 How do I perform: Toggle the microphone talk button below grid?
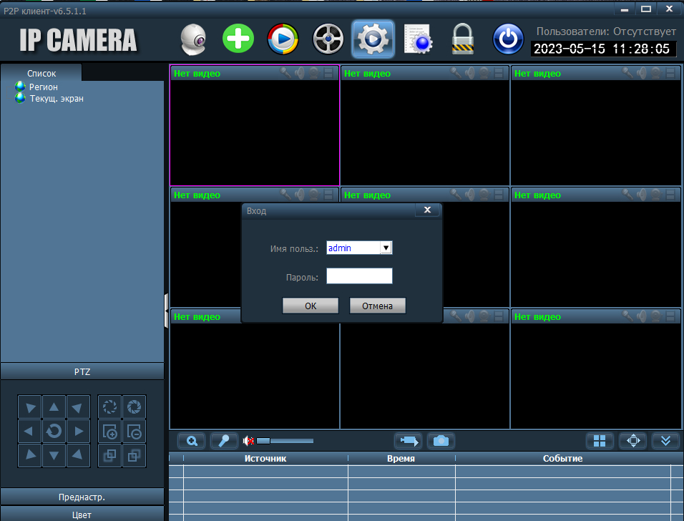click(x=223, y=441)
